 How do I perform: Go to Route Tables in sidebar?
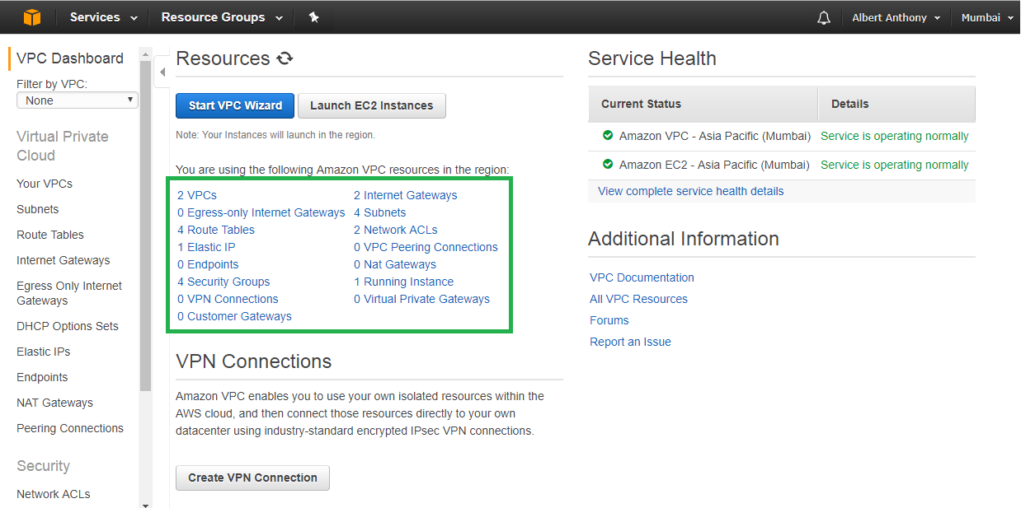coord(50,235)
